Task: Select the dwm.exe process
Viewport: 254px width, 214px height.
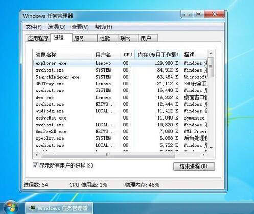Action: coord(120,98)
